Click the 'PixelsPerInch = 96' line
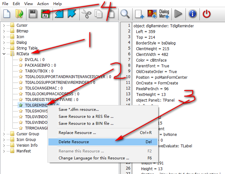Image resolution: width=225 pixels, height=174 pixels. [x=152, y=89]
